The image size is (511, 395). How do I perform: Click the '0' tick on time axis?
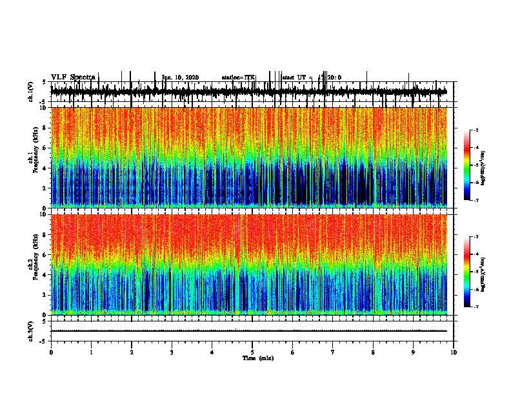51,352
